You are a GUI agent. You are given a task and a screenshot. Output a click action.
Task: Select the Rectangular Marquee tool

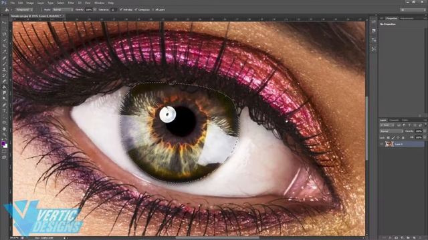[4, 29]
